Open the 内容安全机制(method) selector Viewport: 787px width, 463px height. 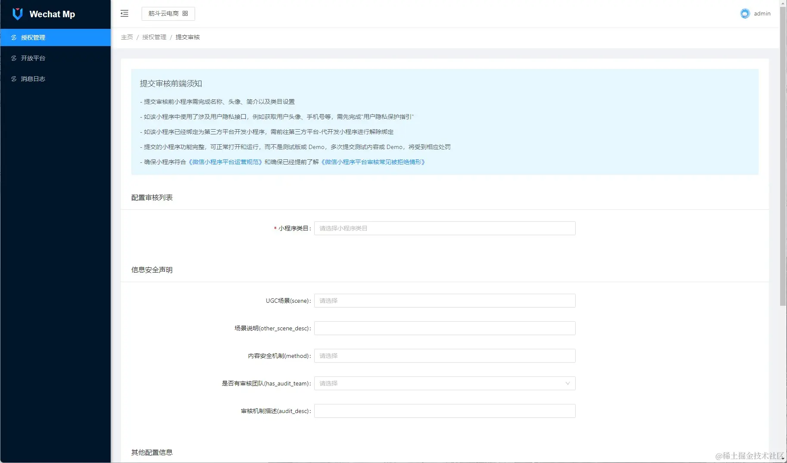point(444,356)
